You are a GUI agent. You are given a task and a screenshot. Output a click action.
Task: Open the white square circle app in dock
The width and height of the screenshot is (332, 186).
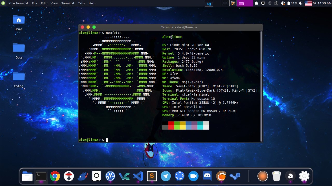click(x=96, y=176)
